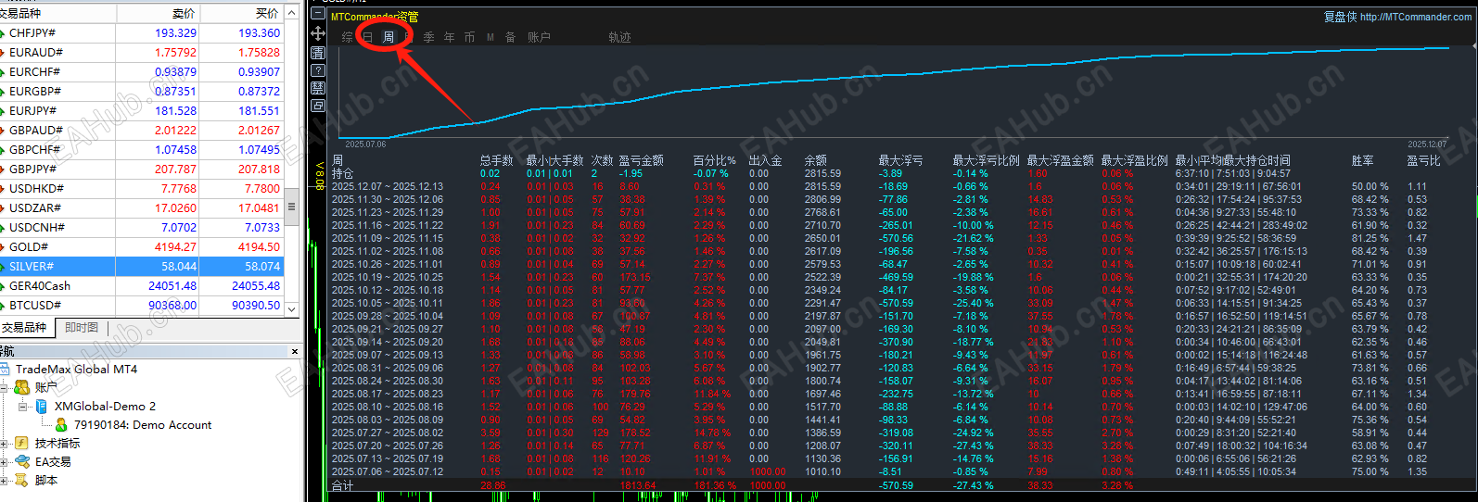
Task: Click the direction arrow icon beside USDHKD#
Action: pos(2,188)
